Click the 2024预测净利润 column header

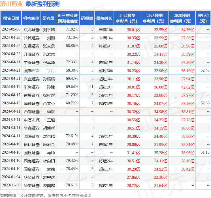click(127, 18)
